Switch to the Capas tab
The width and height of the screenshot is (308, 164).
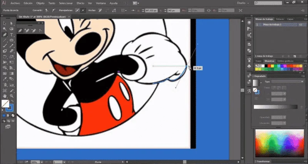290,19
